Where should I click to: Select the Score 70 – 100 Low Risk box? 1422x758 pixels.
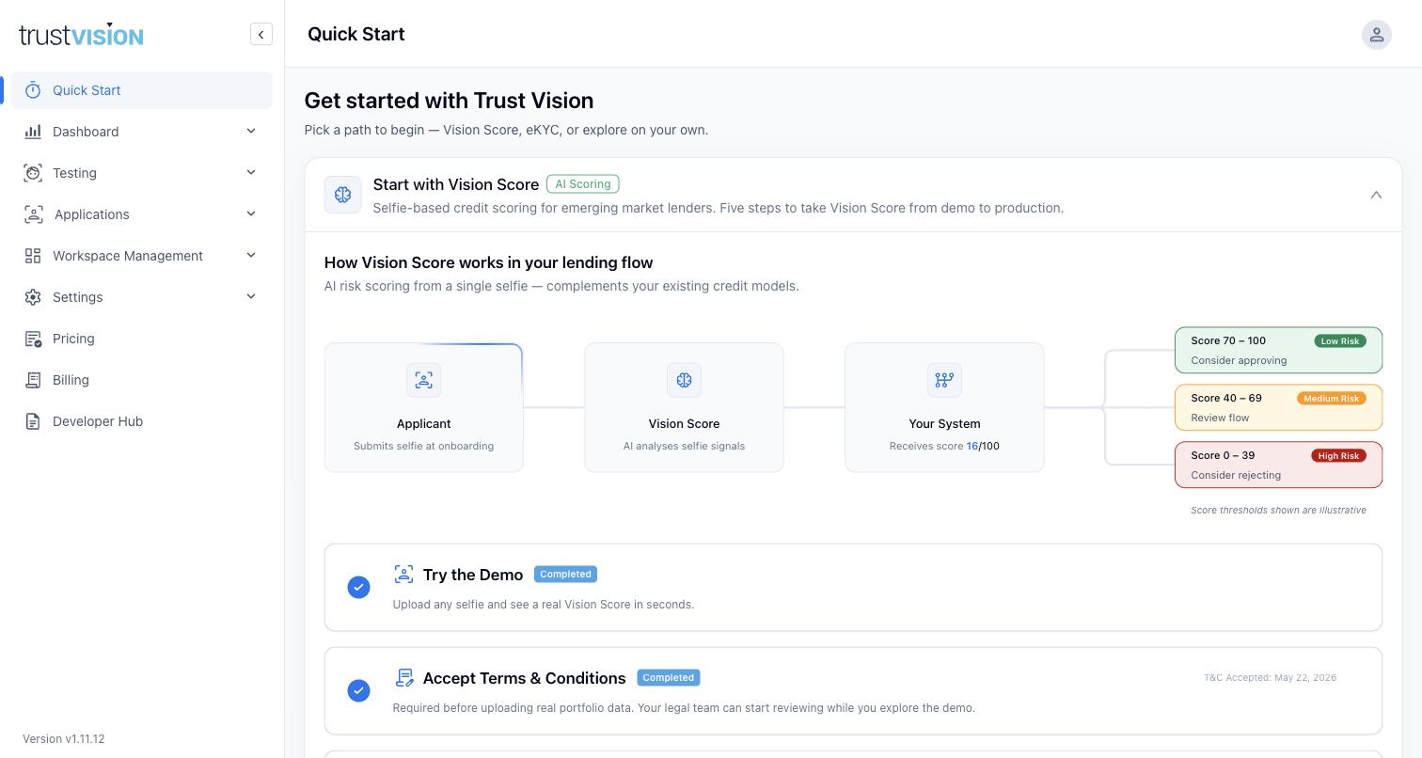coord(1278,350)
